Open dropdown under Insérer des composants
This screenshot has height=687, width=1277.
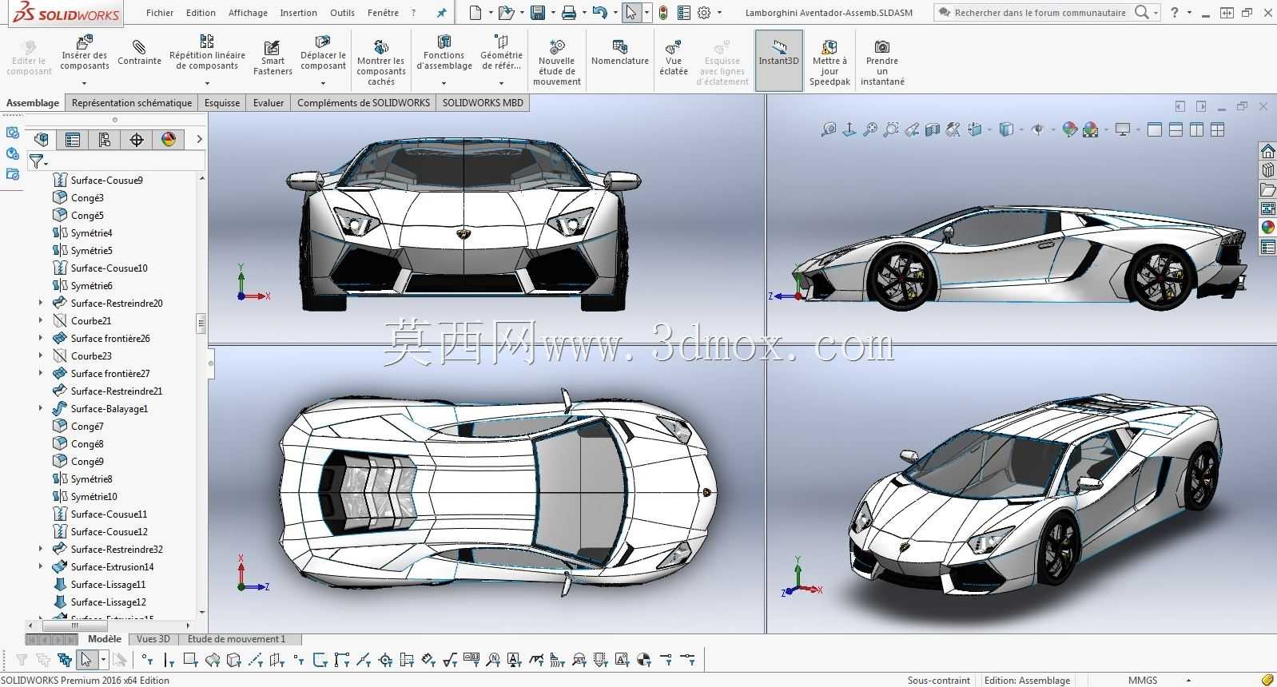tap(84, 82)
